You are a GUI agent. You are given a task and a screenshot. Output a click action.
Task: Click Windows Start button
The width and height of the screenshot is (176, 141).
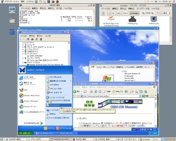pyautogui.click(x=25, y=133)
